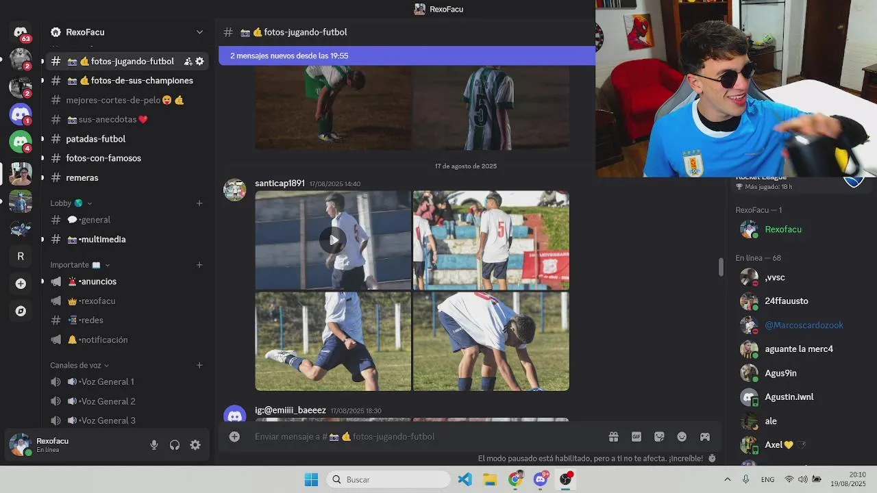Open the multimedia channel
Image resolution: width=877 pixels, height=493 pixels.
(x=127, y=239)
